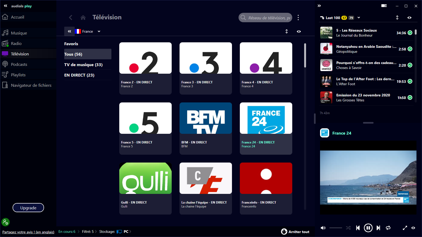The height and width of the screenshot is (237, 422).
Task: Click Filtré: 5 status entry
Action: (88, 232)
